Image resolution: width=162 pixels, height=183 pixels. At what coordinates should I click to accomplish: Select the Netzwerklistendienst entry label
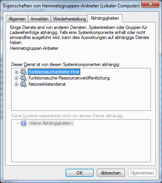(x=47, y=84)
